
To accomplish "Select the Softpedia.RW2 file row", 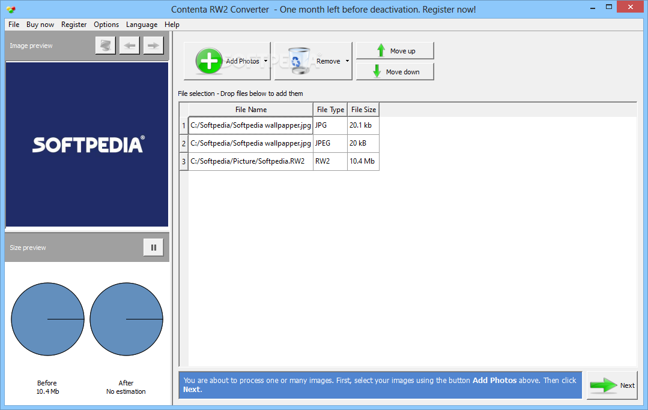I will coord(250,161).
